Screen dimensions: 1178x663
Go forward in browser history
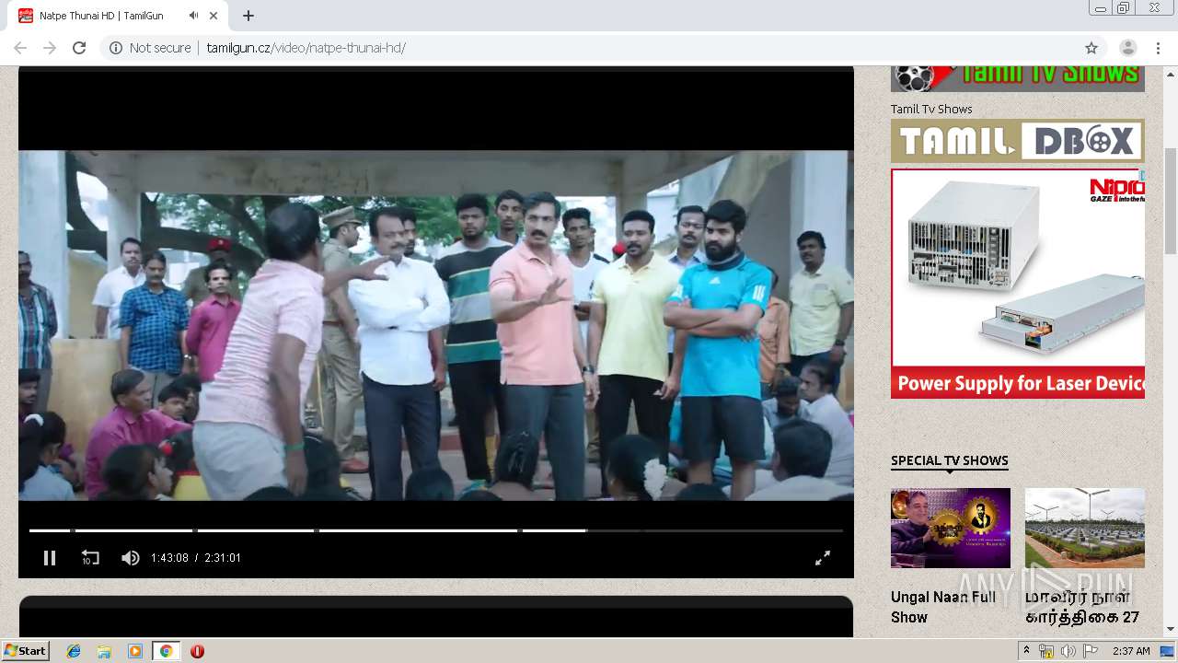[x=50, y=48]
